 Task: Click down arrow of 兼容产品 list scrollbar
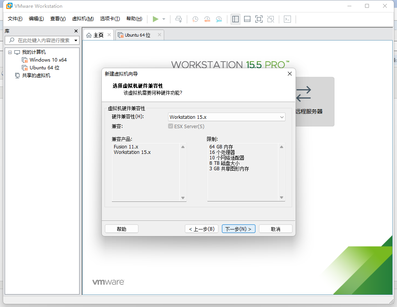183,198
